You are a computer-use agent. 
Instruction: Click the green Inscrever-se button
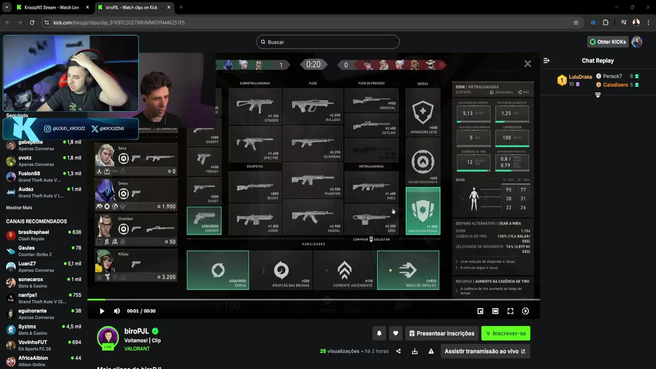point(506,333)
